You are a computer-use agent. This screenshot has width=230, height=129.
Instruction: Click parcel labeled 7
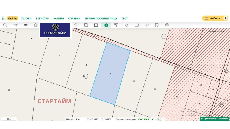tap(60, 55)
